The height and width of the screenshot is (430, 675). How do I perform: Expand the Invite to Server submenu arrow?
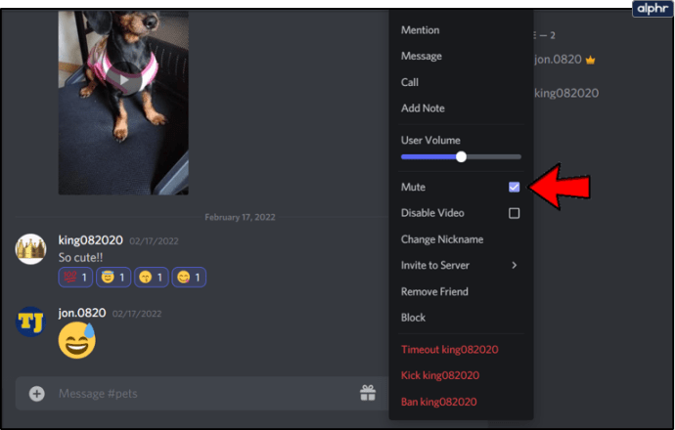514,265
